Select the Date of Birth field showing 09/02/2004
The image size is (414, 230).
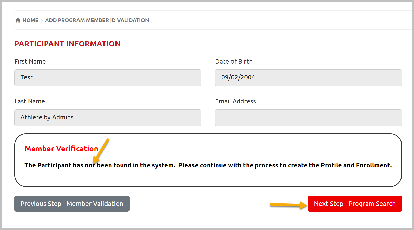point(308,78)
